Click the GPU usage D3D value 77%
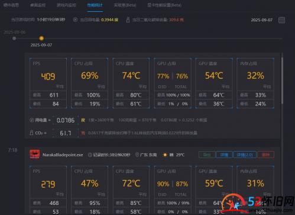Screen dimensions: 295x215 point(163,76)
